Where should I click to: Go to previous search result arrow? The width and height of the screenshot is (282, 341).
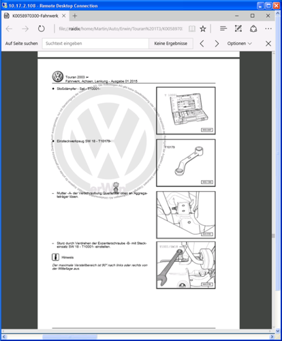(202, 44)
